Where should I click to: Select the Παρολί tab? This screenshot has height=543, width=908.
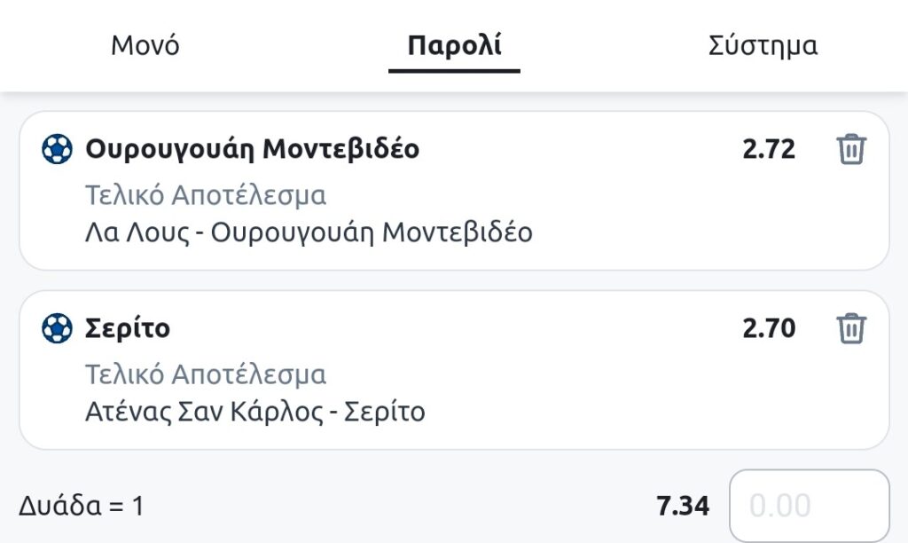[454, 45]
